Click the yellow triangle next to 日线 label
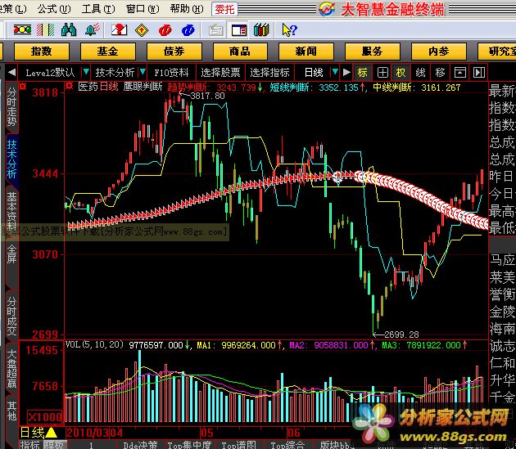This screenshot has height=449, width=516. click(x=51, y=433)
